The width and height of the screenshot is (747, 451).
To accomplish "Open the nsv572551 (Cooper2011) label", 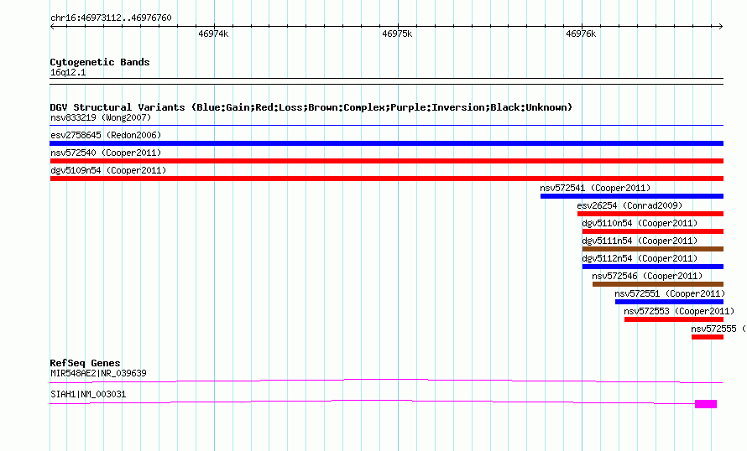I will pos(670,293).
